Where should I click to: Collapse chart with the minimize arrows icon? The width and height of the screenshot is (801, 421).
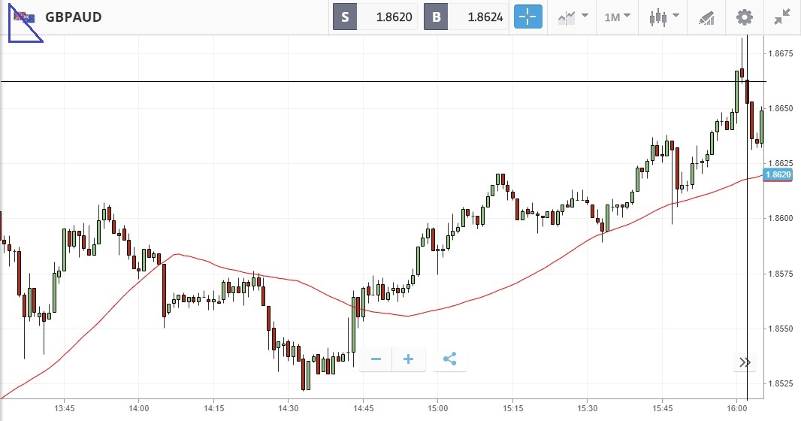click(782, 17)
